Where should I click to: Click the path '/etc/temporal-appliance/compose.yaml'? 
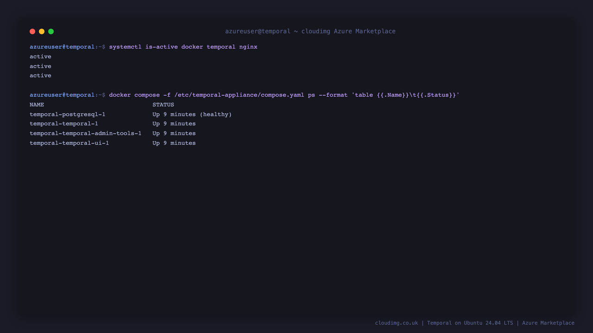pyautogui.click(x=239, y=95)
